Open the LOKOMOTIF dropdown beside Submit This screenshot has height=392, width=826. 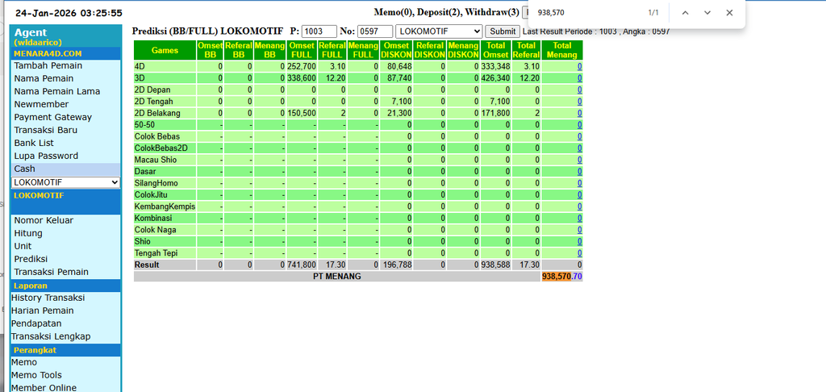439,31
